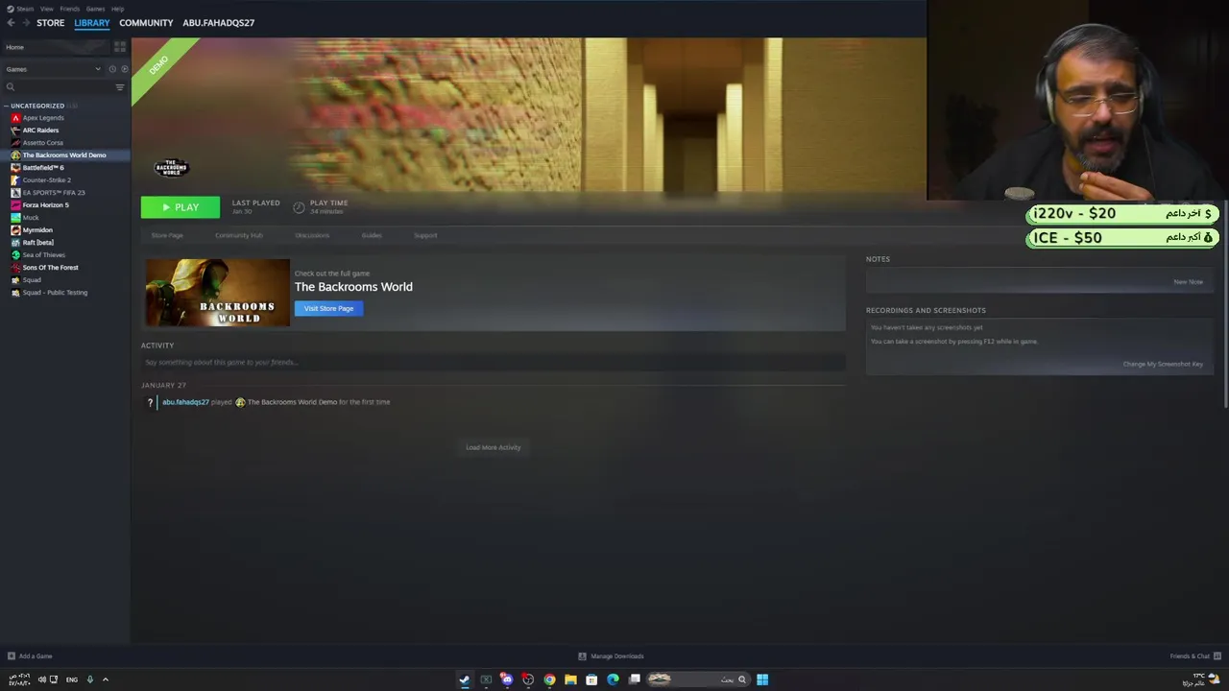Click New Note in Notes panel
1229x691 pixels.
pyautogui.click(x=1188, y=282)
